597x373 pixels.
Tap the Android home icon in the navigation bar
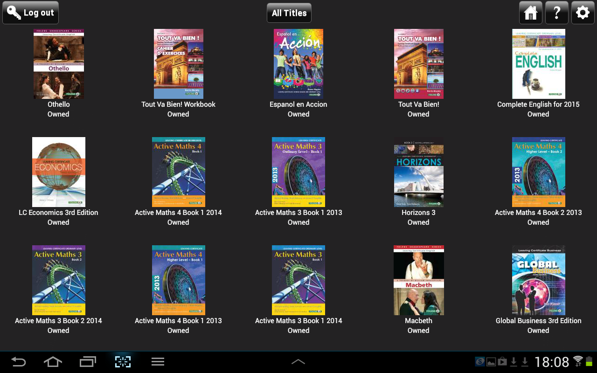(53, 361)
